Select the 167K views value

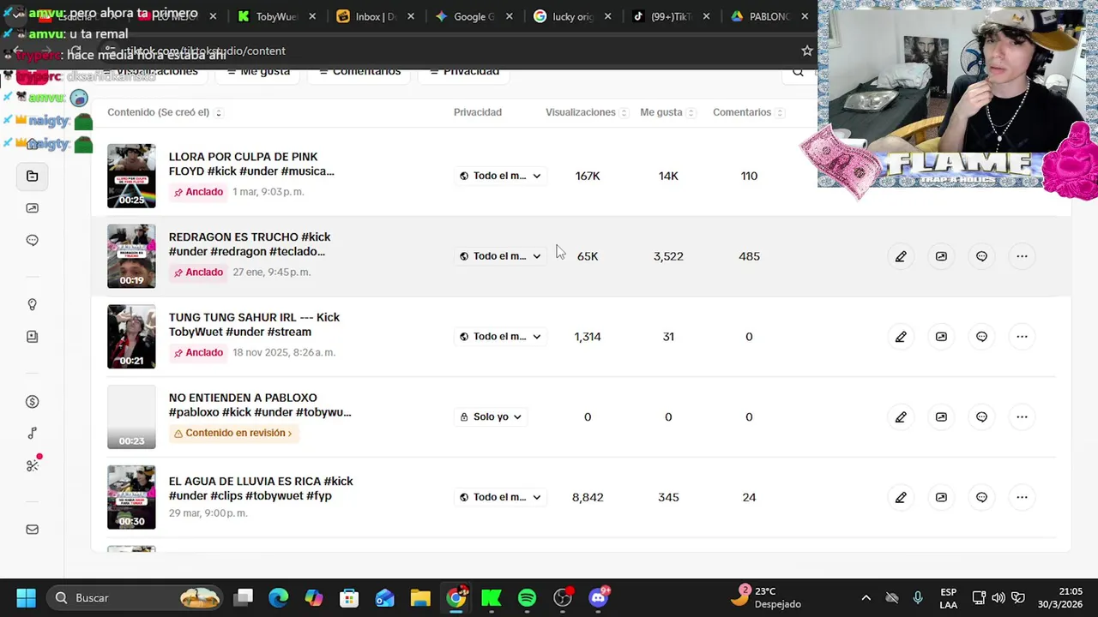pos(588,176)
